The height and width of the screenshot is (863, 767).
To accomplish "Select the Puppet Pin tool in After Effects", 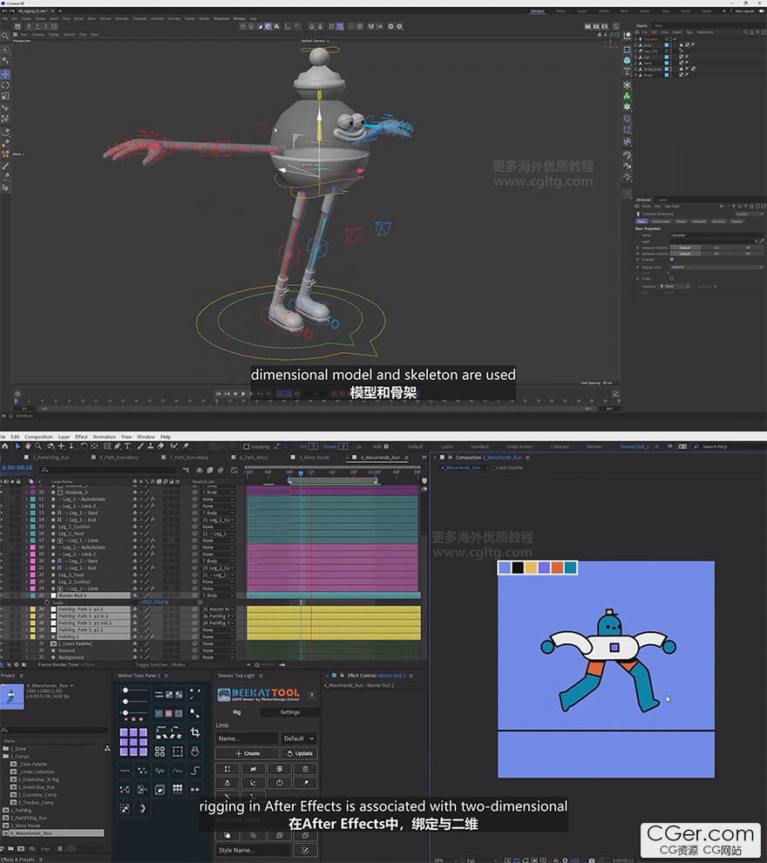I will (x=186, y=446).
